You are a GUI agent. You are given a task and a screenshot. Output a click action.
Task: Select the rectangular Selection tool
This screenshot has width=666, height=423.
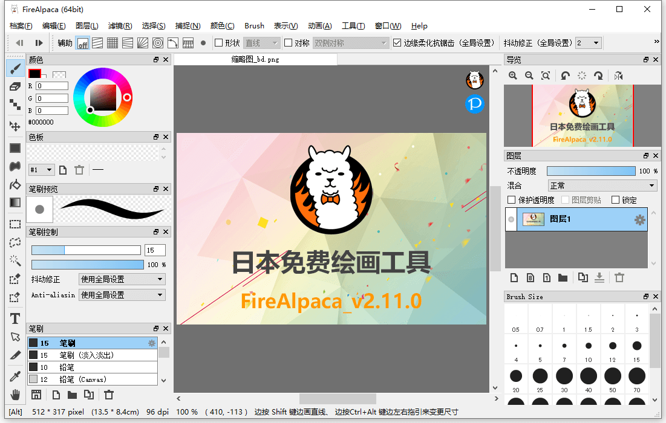coord(15,224)
